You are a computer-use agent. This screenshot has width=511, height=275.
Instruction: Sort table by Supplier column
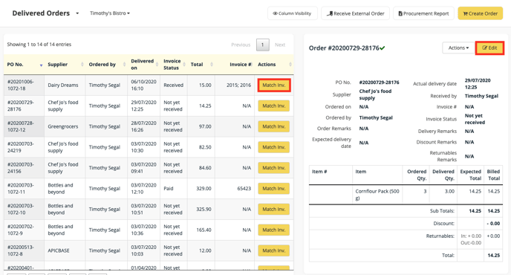coord(65,65)
